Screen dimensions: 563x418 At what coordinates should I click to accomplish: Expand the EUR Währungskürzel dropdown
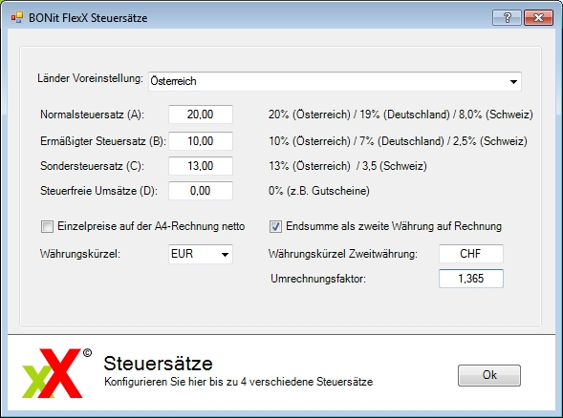click(x=226, y=255)
